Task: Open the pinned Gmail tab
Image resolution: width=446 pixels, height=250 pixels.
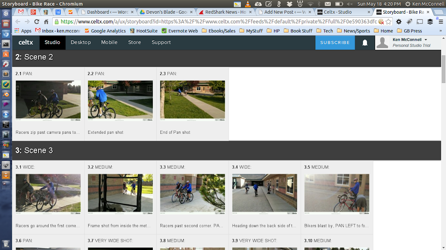Action: (21, 12)
